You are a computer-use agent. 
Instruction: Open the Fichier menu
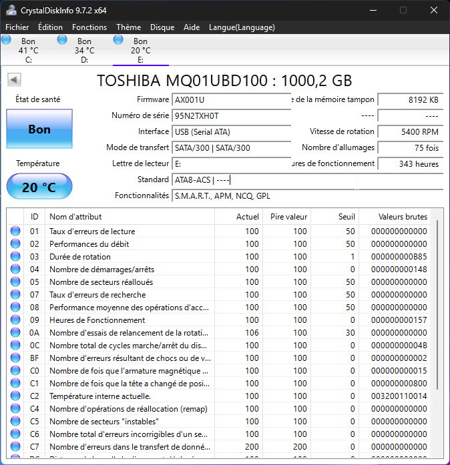click(17, 27)
